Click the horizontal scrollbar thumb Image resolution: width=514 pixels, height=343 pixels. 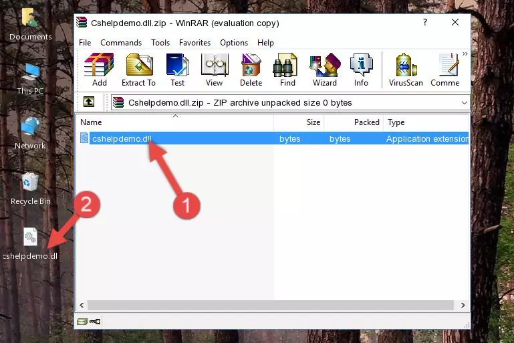(271, 306)
